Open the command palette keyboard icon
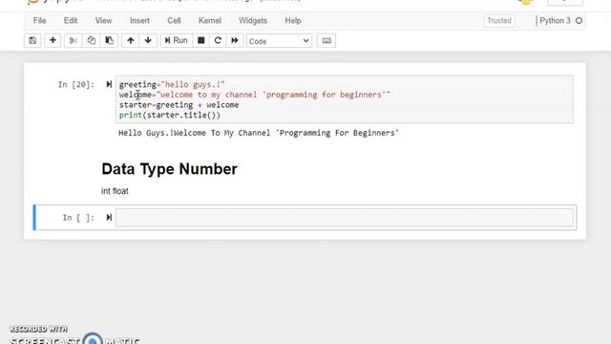Viewport: 611px width, 344px height. (x=327, y=40)
